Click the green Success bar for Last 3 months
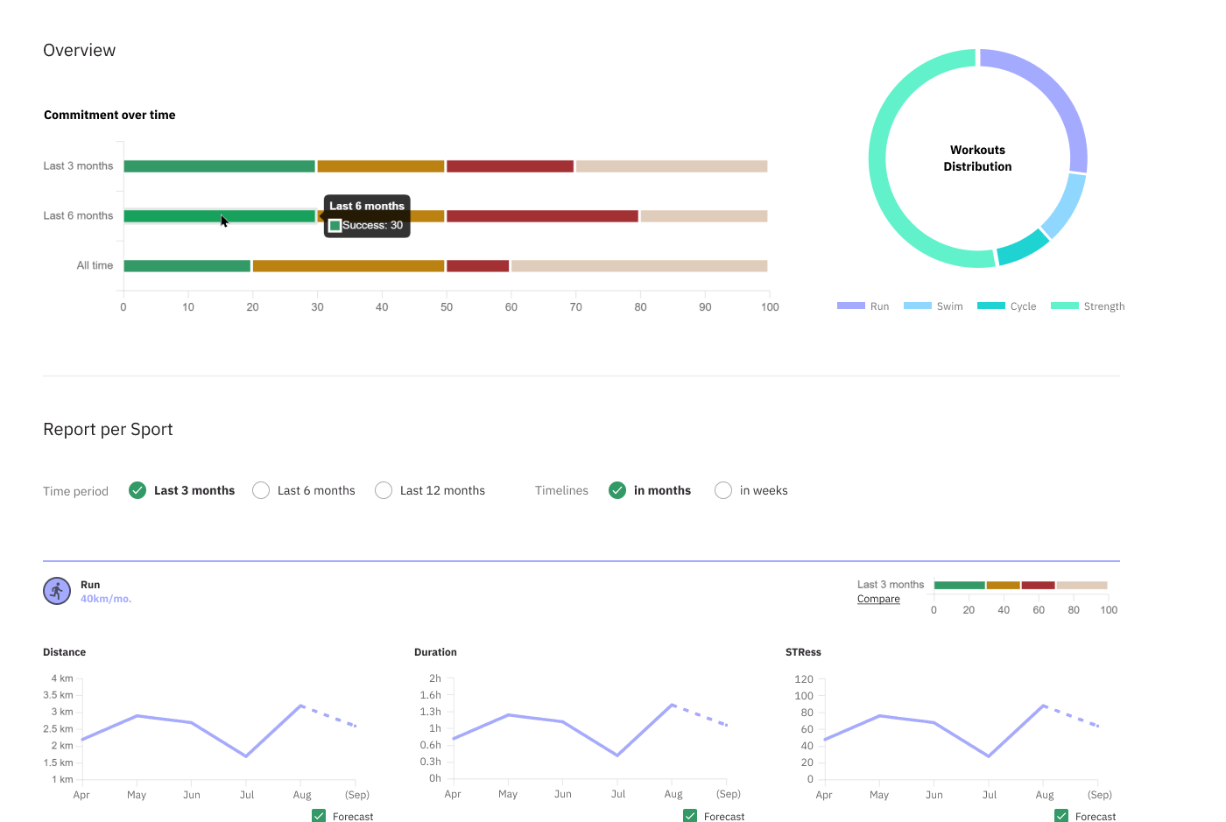 [219, 166]
